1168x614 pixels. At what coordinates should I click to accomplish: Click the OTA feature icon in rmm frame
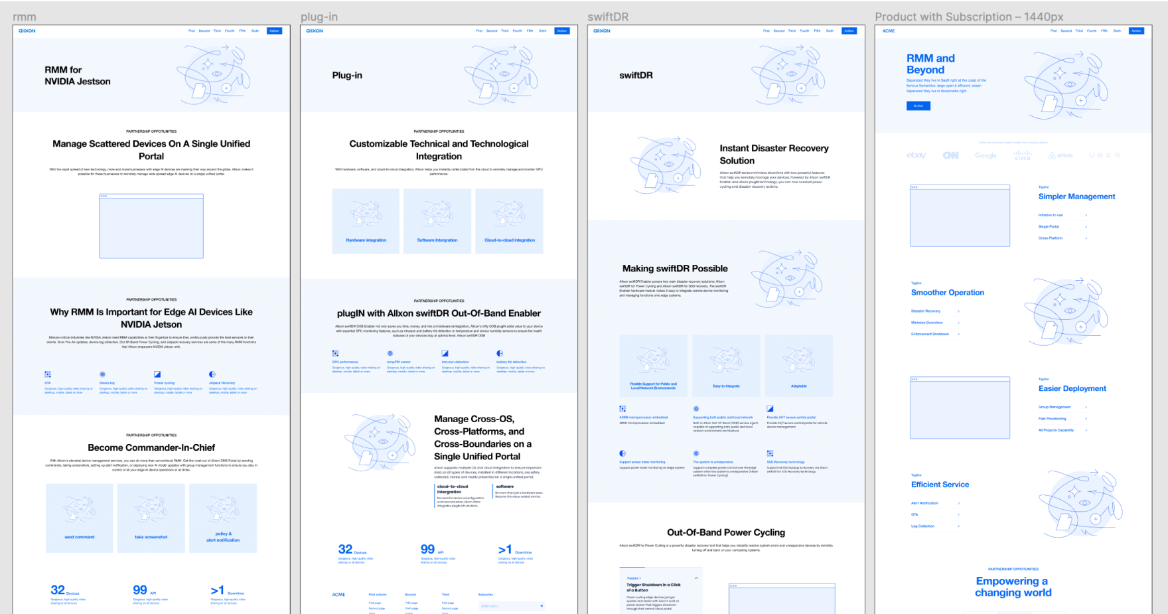48,374
